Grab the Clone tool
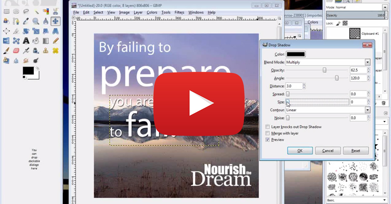This screenshot has height=204, width=391. pyautogui.click(x=46, y=50)
